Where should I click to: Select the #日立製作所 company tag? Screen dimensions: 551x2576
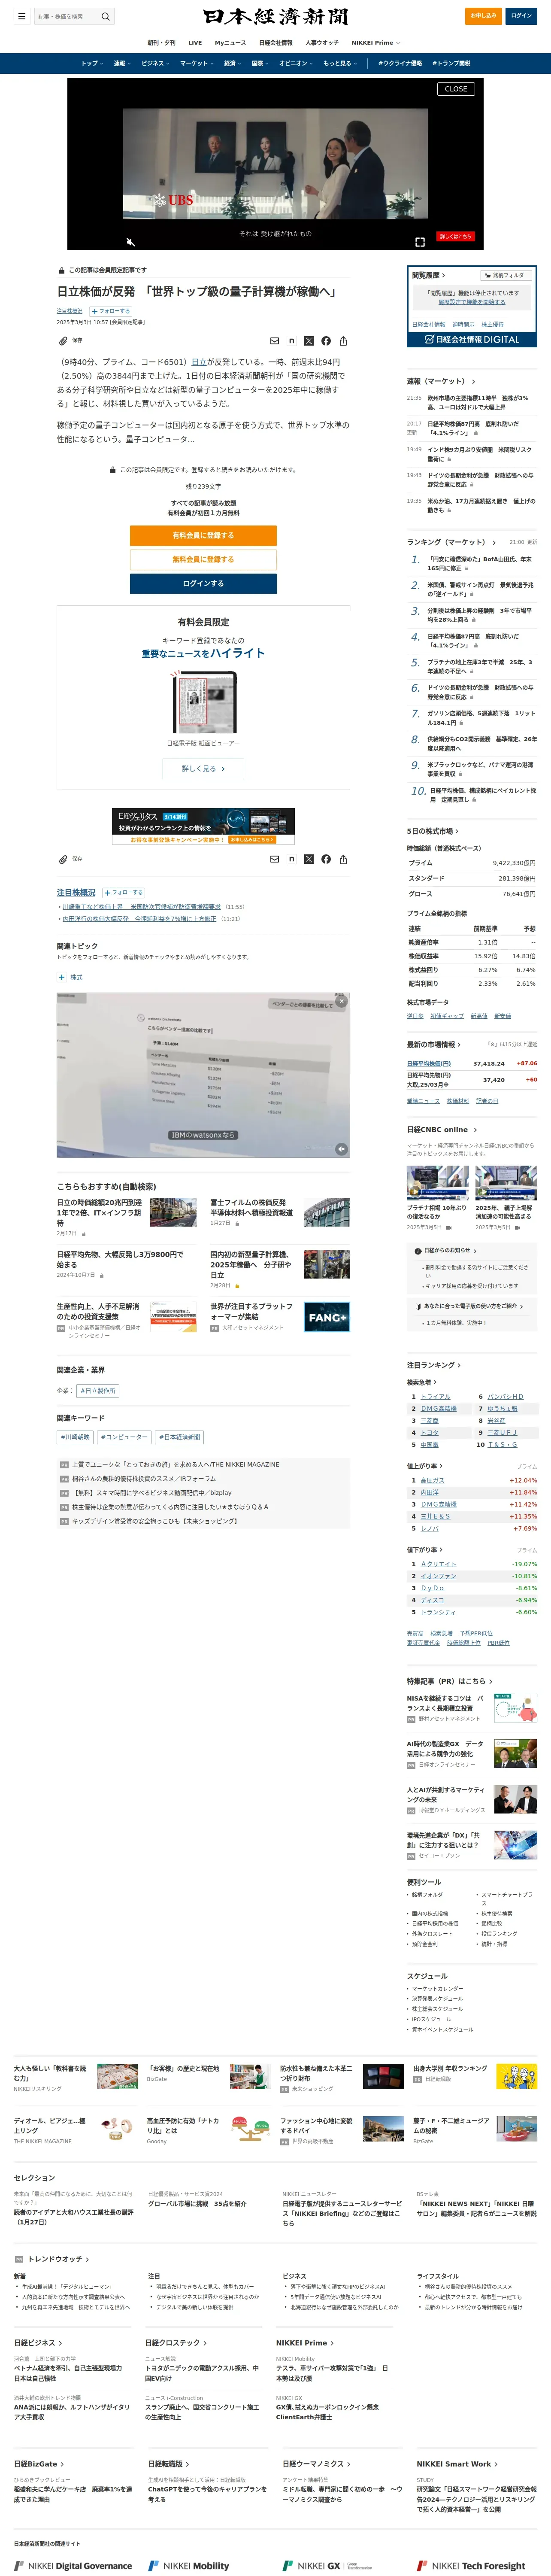[x=98, y=1391]
